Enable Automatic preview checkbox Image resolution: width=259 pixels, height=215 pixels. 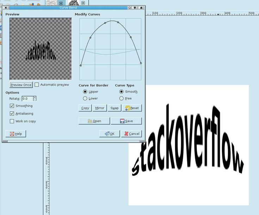[37, 85]
